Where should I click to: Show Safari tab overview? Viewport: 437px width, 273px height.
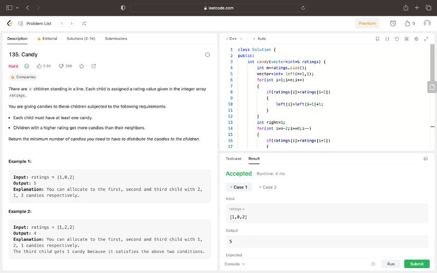point(428,8)
